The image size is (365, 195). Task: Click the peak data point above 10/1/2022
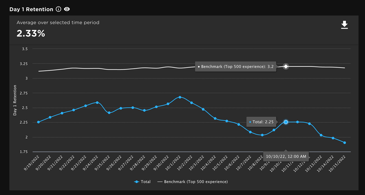180,97
